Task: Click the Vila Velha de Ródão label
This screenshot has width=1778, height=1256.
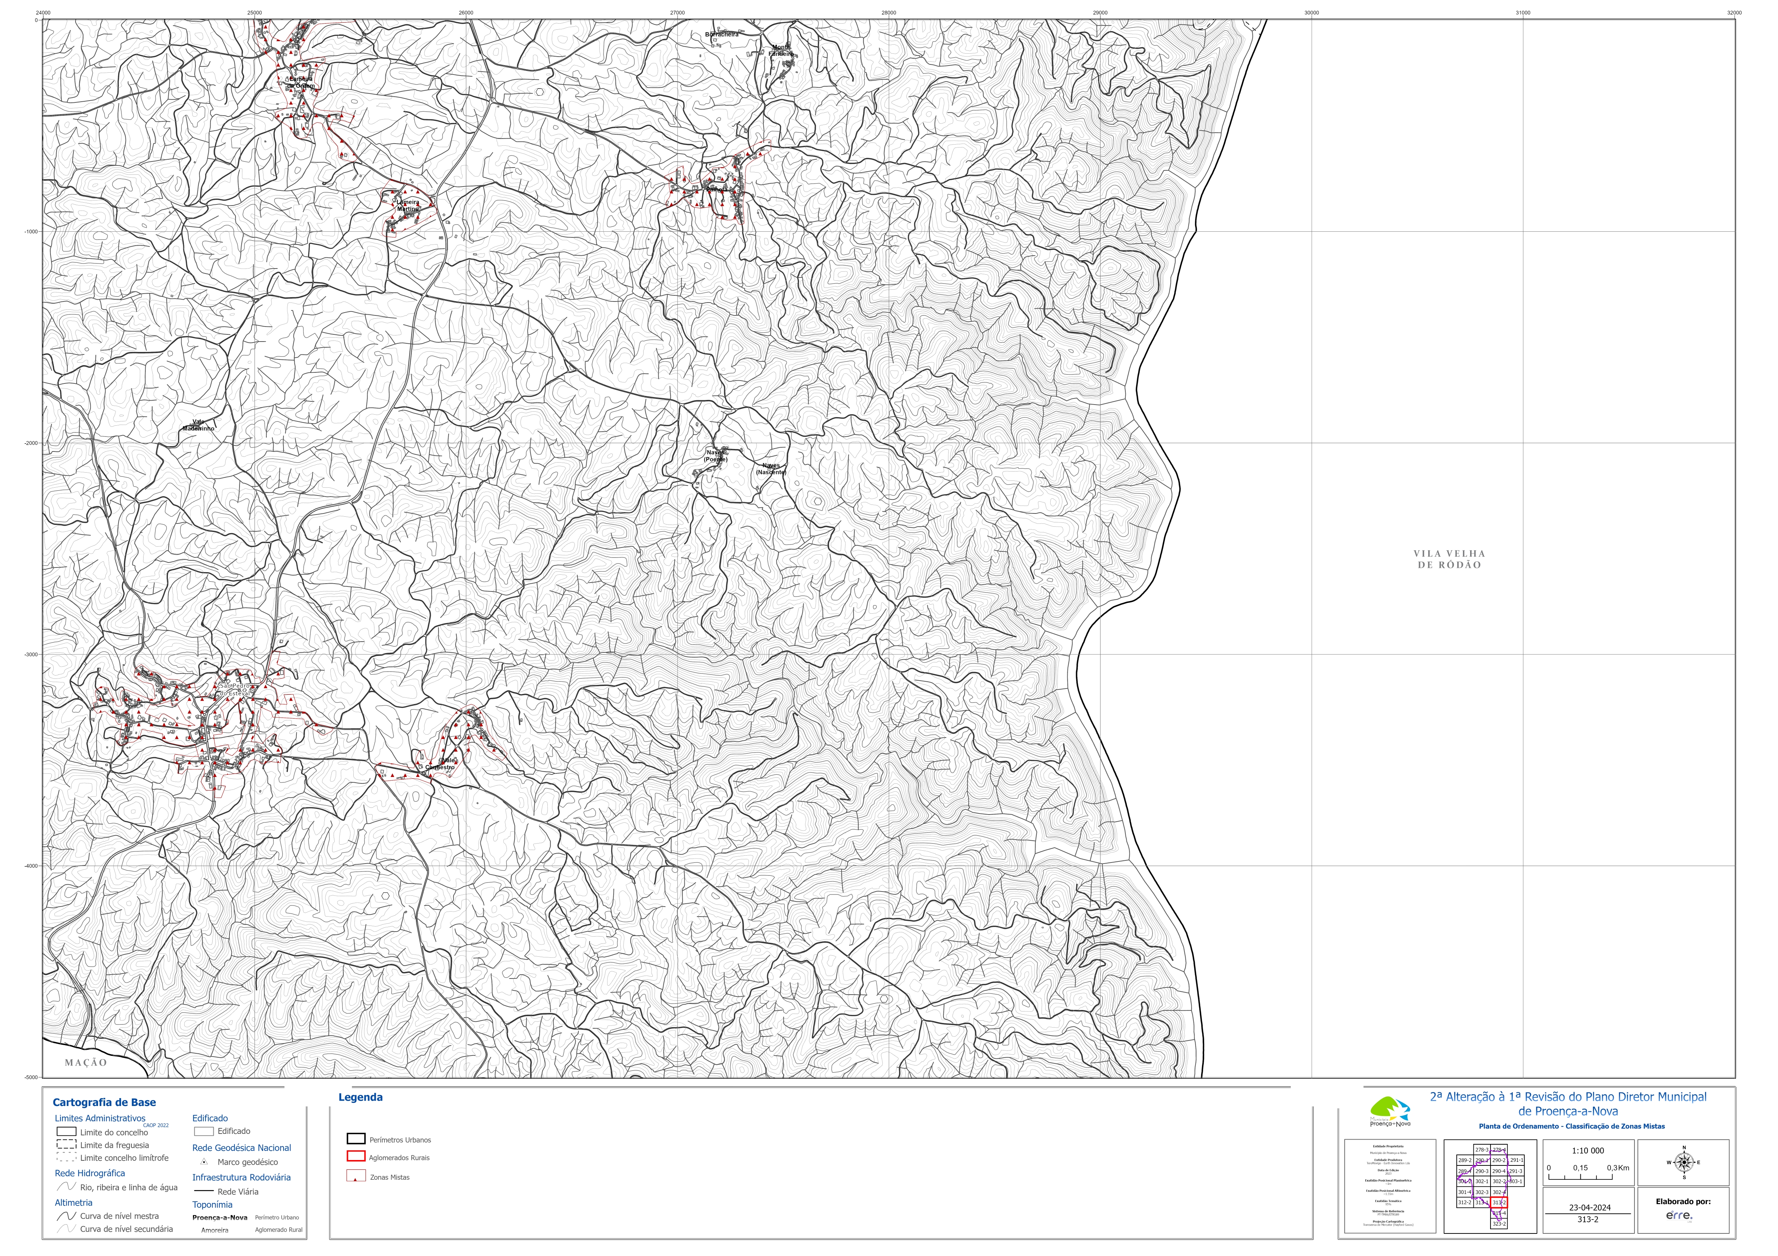Action: pyautogui.click(x=1449, y=559)
